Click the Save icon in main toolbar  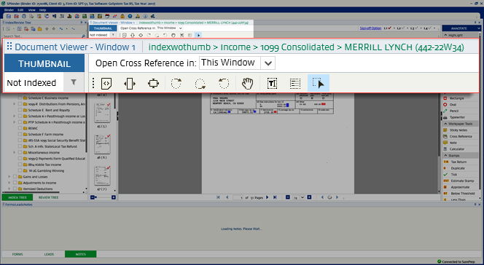pos(8,16)
